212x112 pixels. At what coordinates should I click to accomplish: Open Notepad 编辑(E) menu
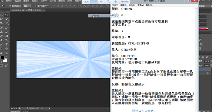click(123, 5)
